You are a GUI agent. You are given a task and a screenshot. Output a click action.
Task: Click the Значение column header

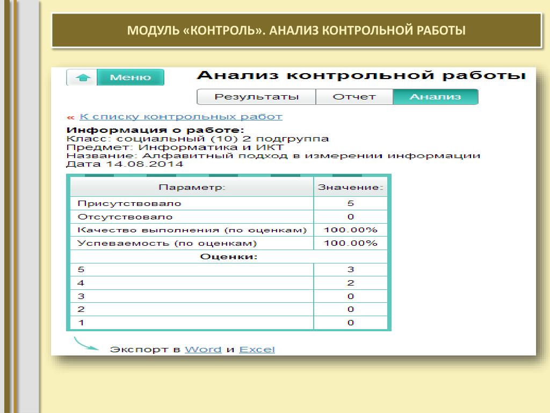(350, 187)
